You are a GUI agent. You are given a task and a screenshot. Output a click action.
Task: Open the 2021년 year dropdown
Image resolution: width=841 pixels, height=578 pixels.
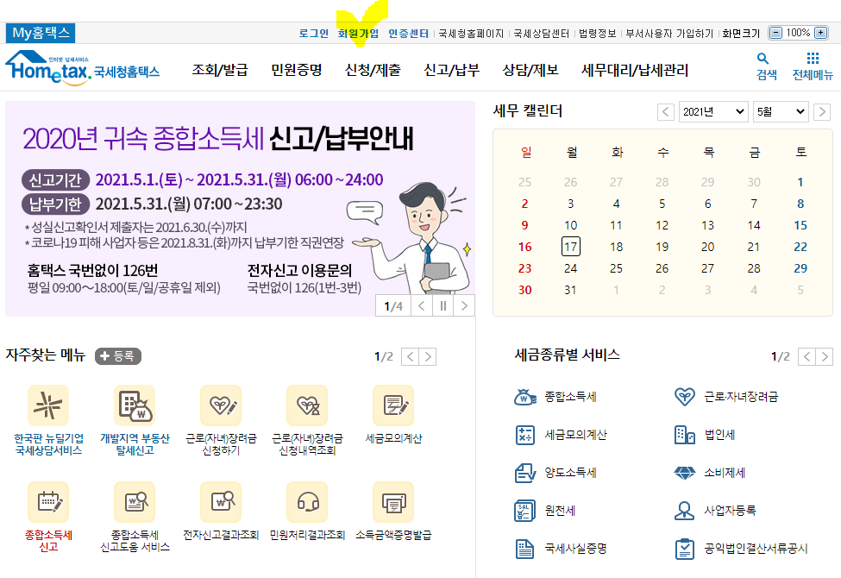713,111
